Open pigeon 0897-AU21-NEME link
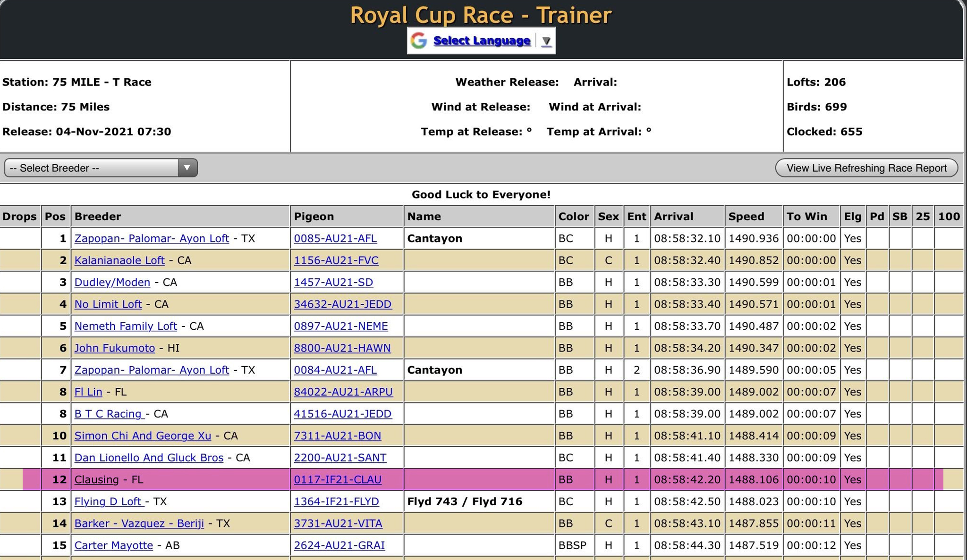Viewport: 967px width, 560px height. pyautogui.click(x=341, y=326)
